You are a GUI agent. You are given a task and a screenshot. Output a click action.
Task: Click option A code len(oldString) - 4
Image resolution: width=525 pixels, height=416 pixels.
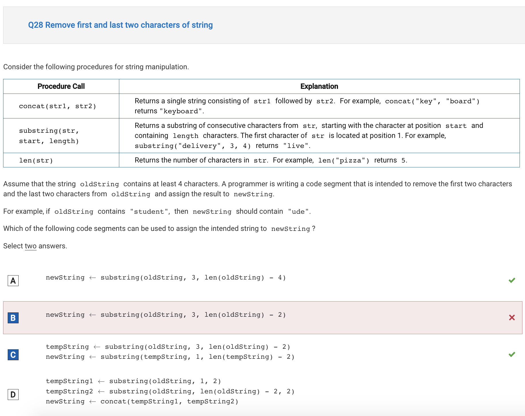pos(245,278)
